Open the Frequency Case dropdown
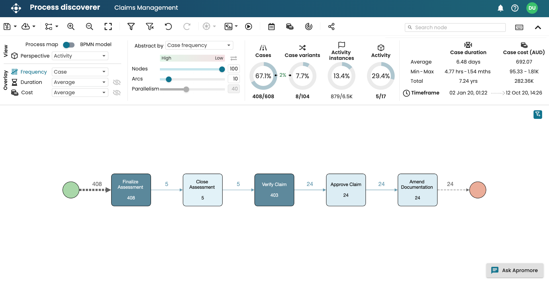The height and width of the screenshot is (283, 549). click(80, 72)
